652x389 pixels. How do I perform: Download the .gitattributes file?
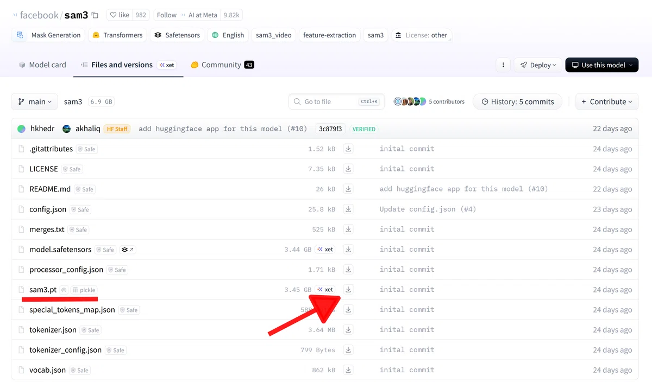[348, 149]
